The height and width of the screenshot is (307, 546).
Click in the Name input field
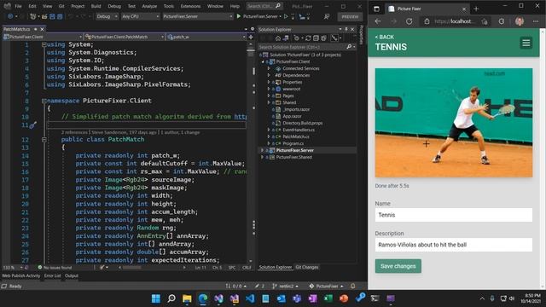[454, 215]
